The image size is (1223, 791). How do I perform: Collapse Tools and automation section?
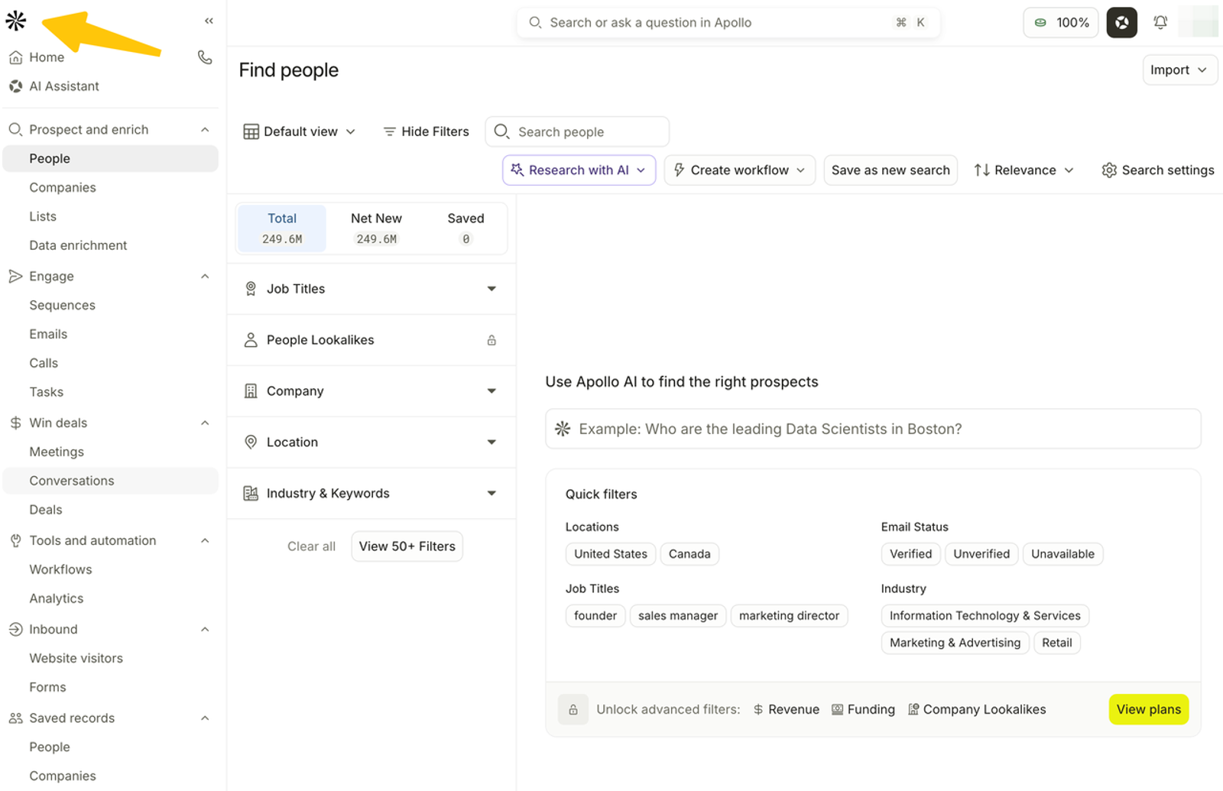pyautogui.click(x=205, y=541)
